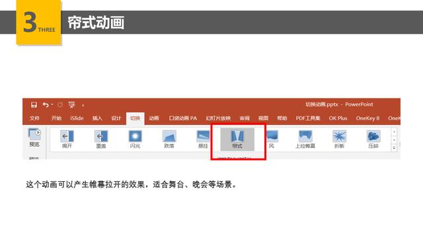Image resolution: width=423 pixels, height=238 pixels.
Task: Open the OneKey 8 tab
Action: (x=367, y=118)
